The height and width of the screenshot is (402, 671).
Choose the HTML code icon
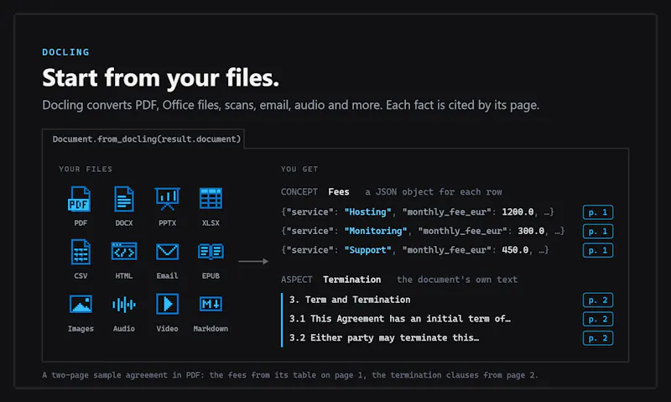point(124,251)
